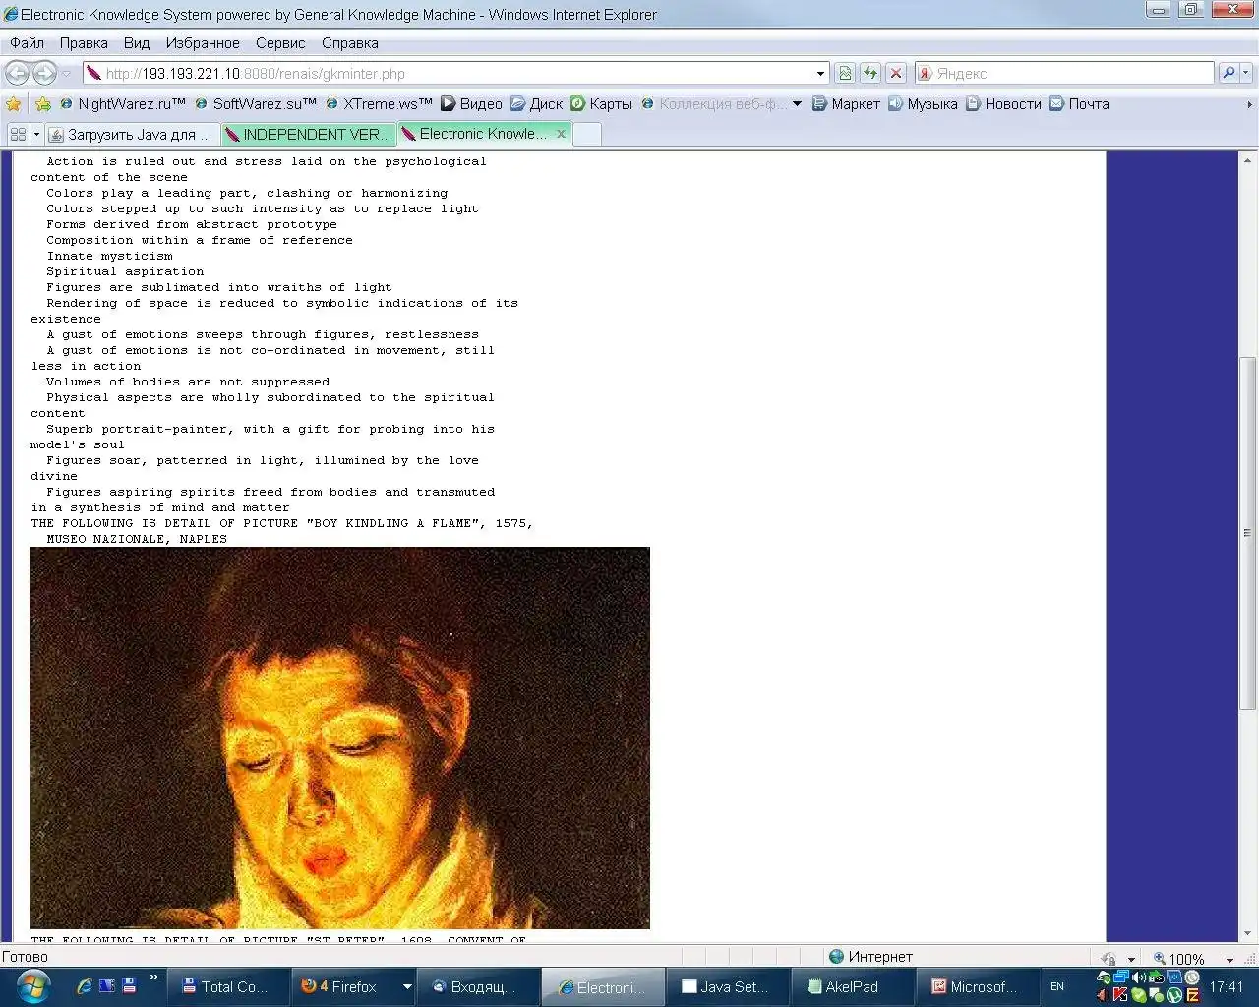The width and height of the screenshot is (1259, 1007).
Task: Open the Почта favorite link
Action: (1079, 103)
